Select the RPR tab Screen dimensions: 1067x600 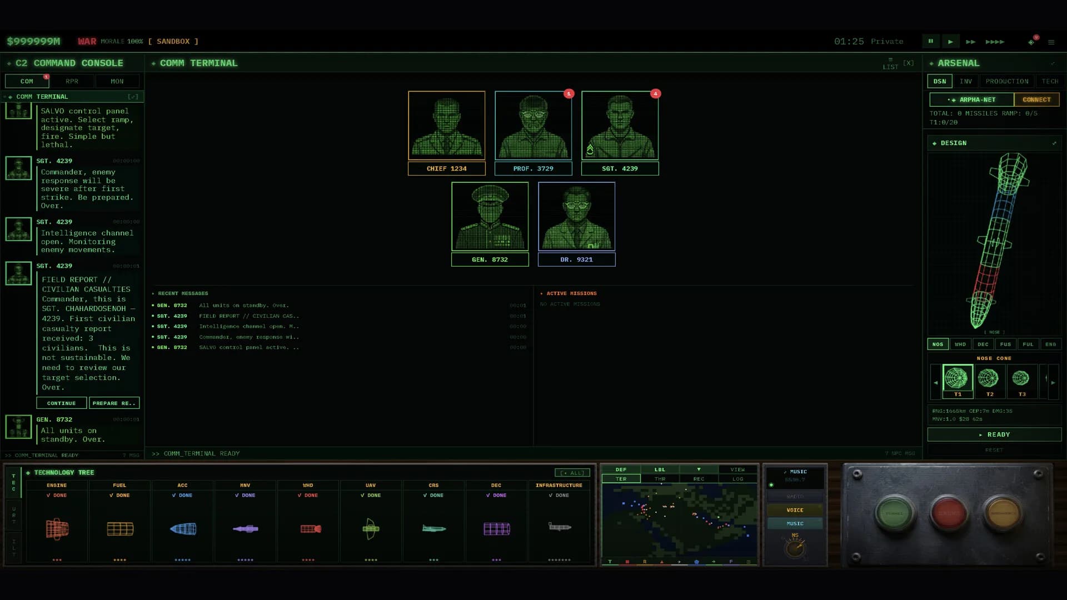(72, 81)
